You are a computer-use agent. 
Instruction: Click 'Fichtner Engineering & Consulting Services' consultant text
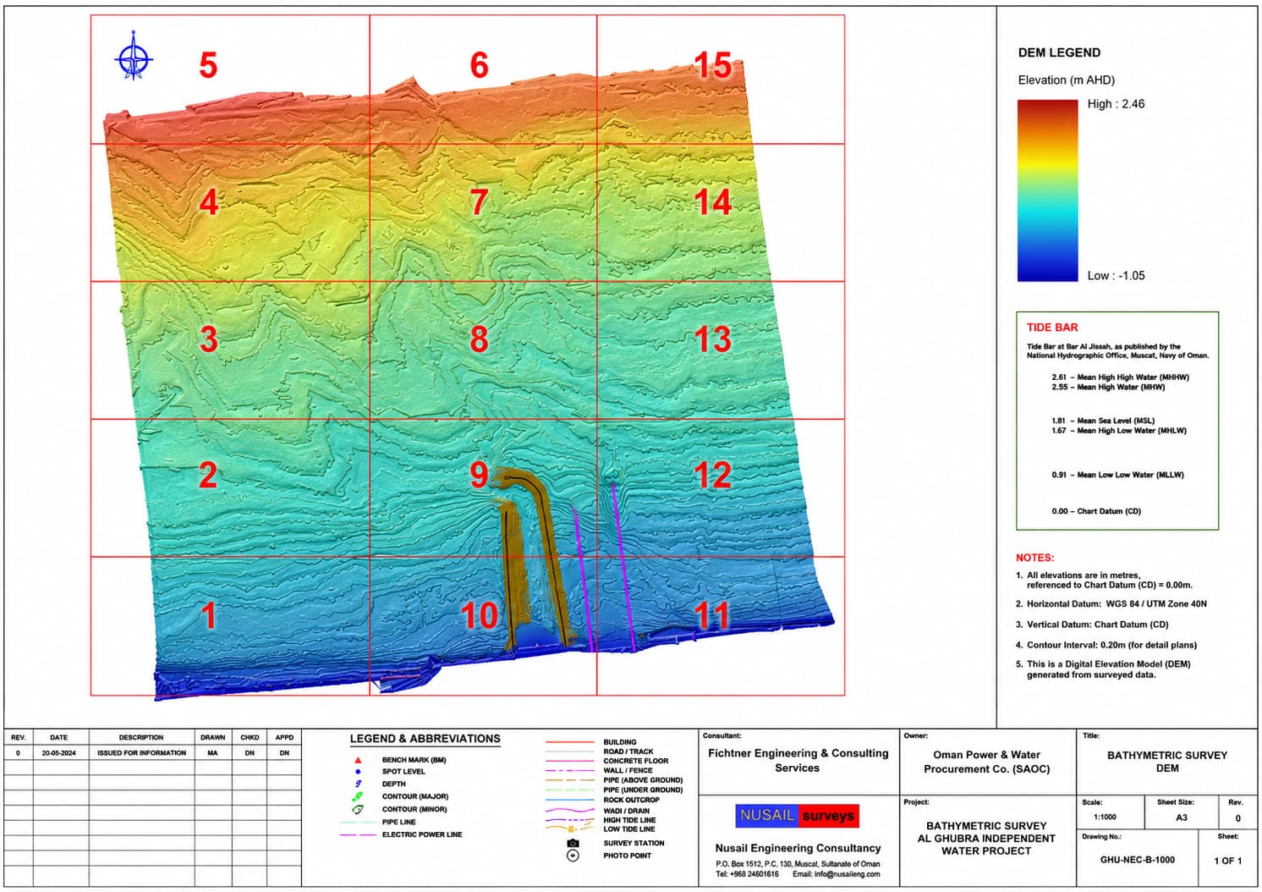click(x=798, y=761)
